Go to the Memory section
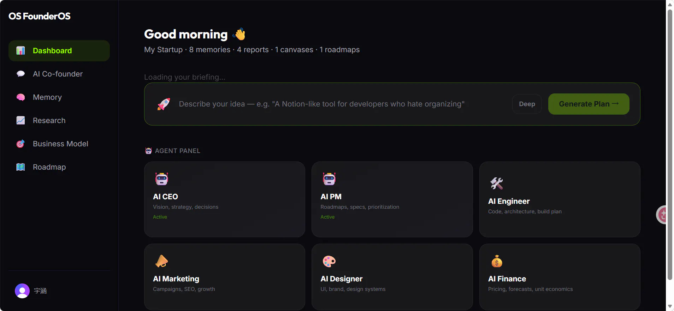The height and width of the screenshot is (311, 674). [59, 97]
